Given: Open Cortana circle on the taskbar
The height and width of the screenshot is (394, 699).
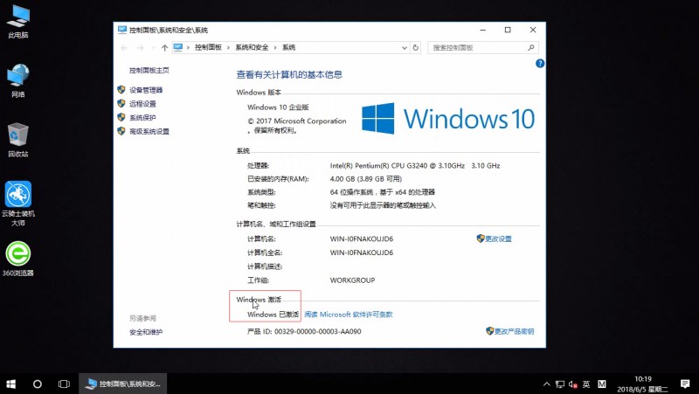Looking at the screenshot, I should tap(38, 384).
